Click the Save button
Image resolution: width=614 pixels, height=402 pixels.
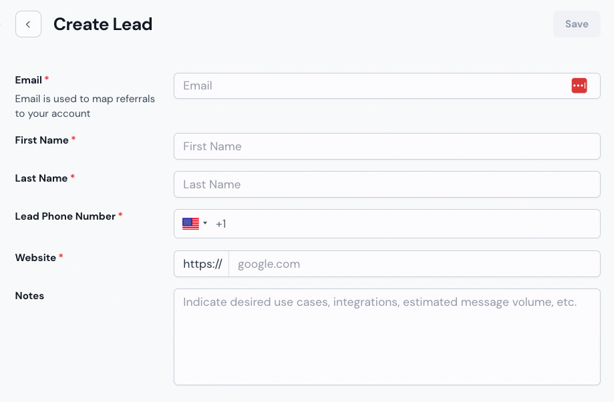[577, 24]
